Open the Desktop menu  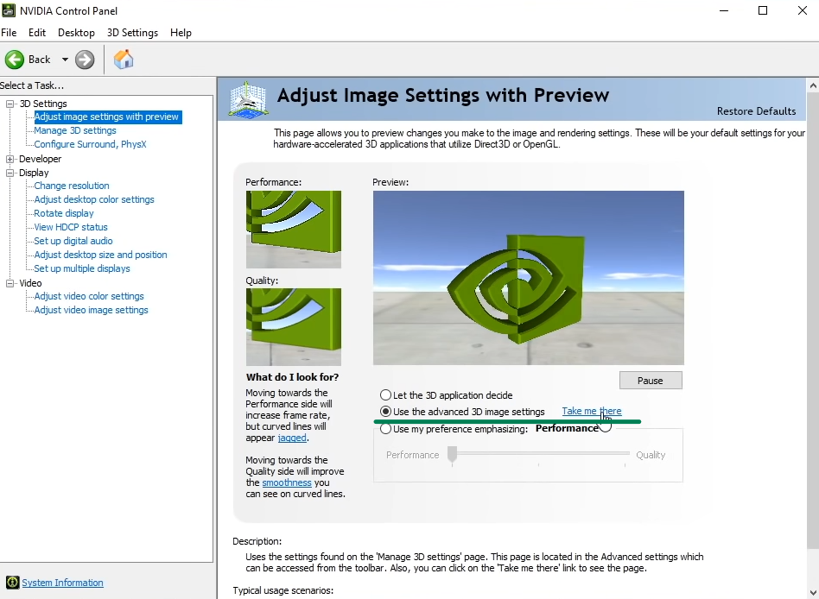click(x=76, y=32)
